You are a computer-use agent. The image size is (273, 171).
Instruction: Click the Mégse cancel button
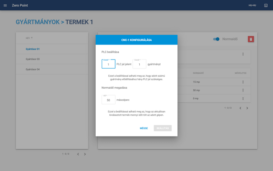pyautogui.click(x=144, y=128)
